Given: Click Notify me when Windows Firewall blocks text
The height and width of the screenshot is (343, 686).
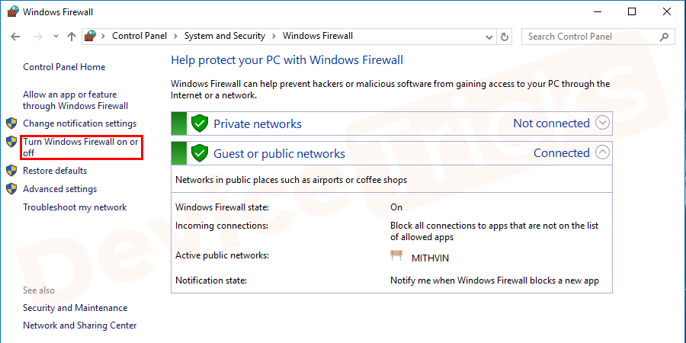Looking at the screenshot, I should point(495,280).
